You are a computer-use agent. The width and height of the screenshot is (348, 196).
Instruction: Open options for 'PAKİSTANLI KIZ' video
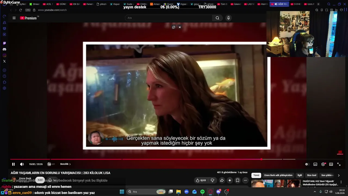coord(341,182)
